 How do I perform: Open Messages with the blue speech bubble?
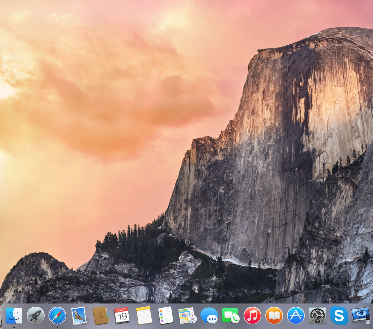point(209,316)
